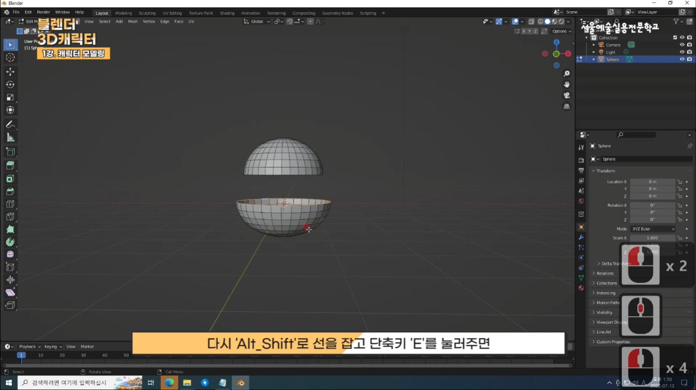Viewport: 696px width, 390px height.
Task: Collapse the Transform panel
Action: pyautogui.click(x=605, y=171)
